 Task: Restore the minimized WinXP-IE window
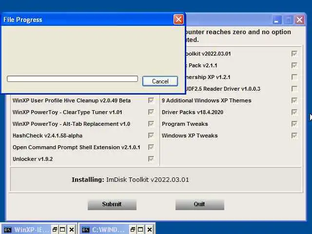click(x=55, y=230)
